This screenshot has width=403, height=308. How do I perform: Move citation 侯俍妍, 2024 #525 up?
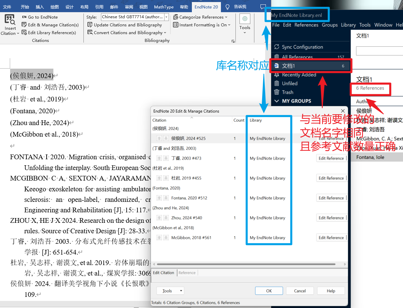coord(159,138)
